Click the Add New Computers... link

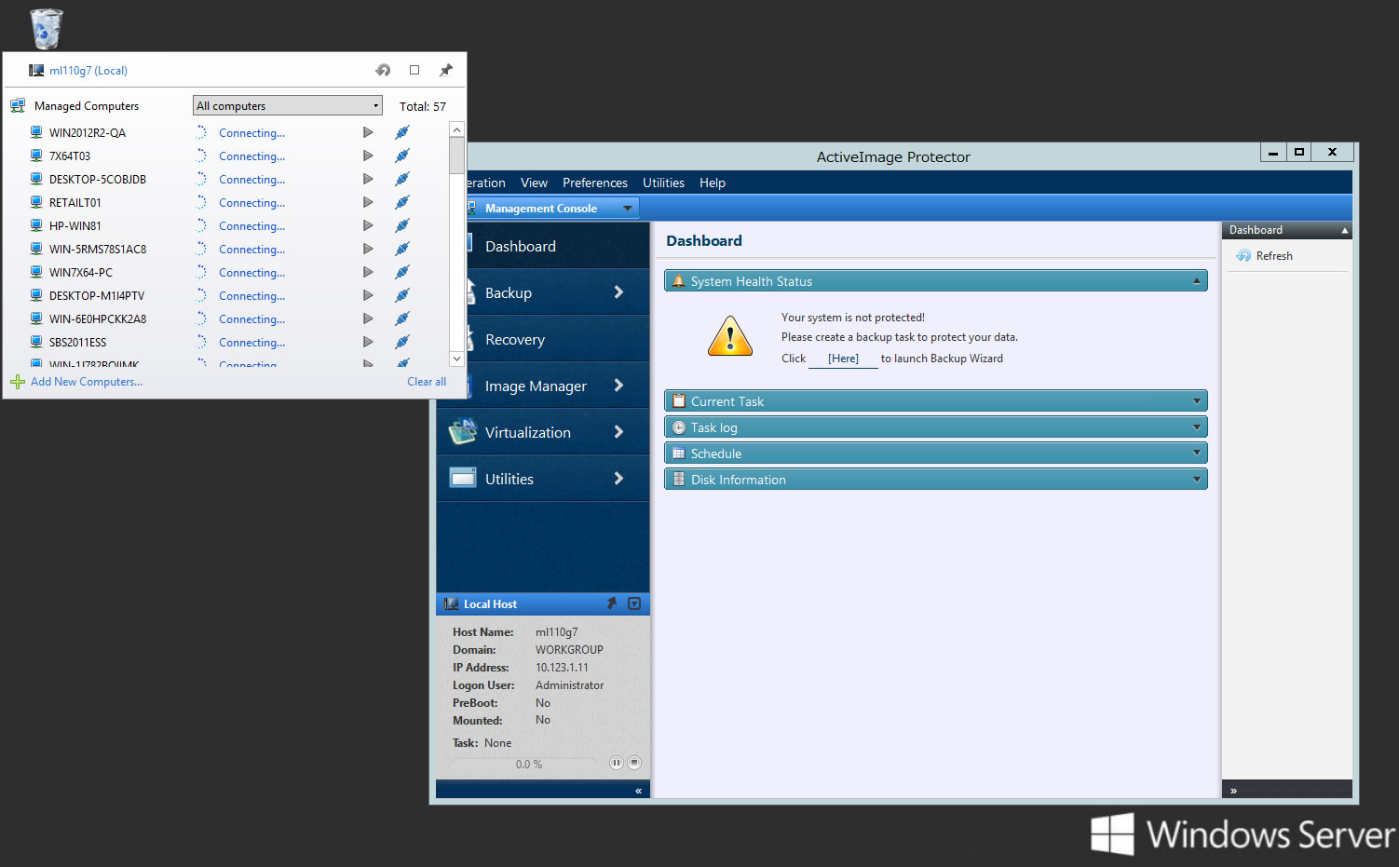pos(87,382)
